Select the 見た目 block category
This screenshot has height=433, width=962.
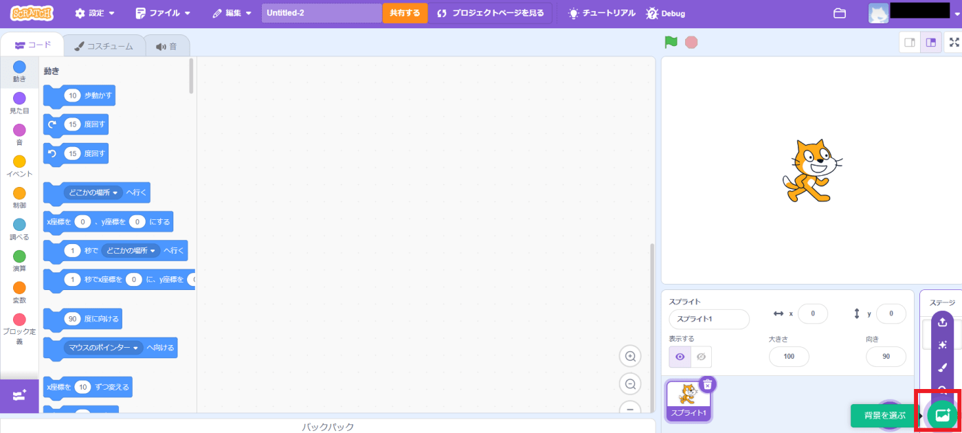click(19, 104)
